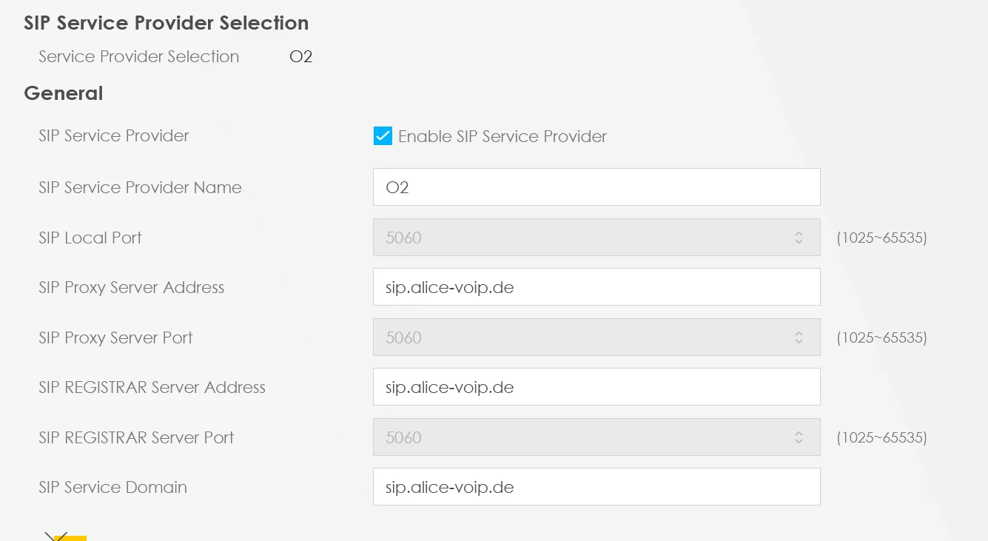Click the 'SIP REGISTRAR Server Address' label
The height and width of the screenshot is (541, 988).
(x=152, y=387)
